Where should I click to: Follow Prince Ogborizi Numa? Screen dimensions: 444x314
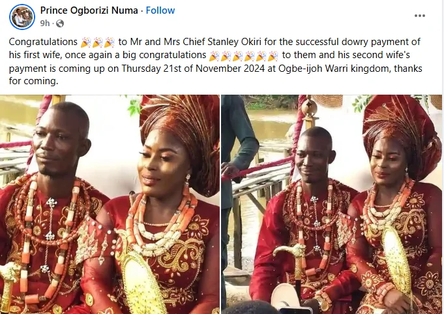[160, 10]
